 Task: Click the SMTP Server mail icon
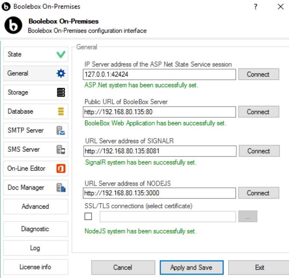pos(61,131)
